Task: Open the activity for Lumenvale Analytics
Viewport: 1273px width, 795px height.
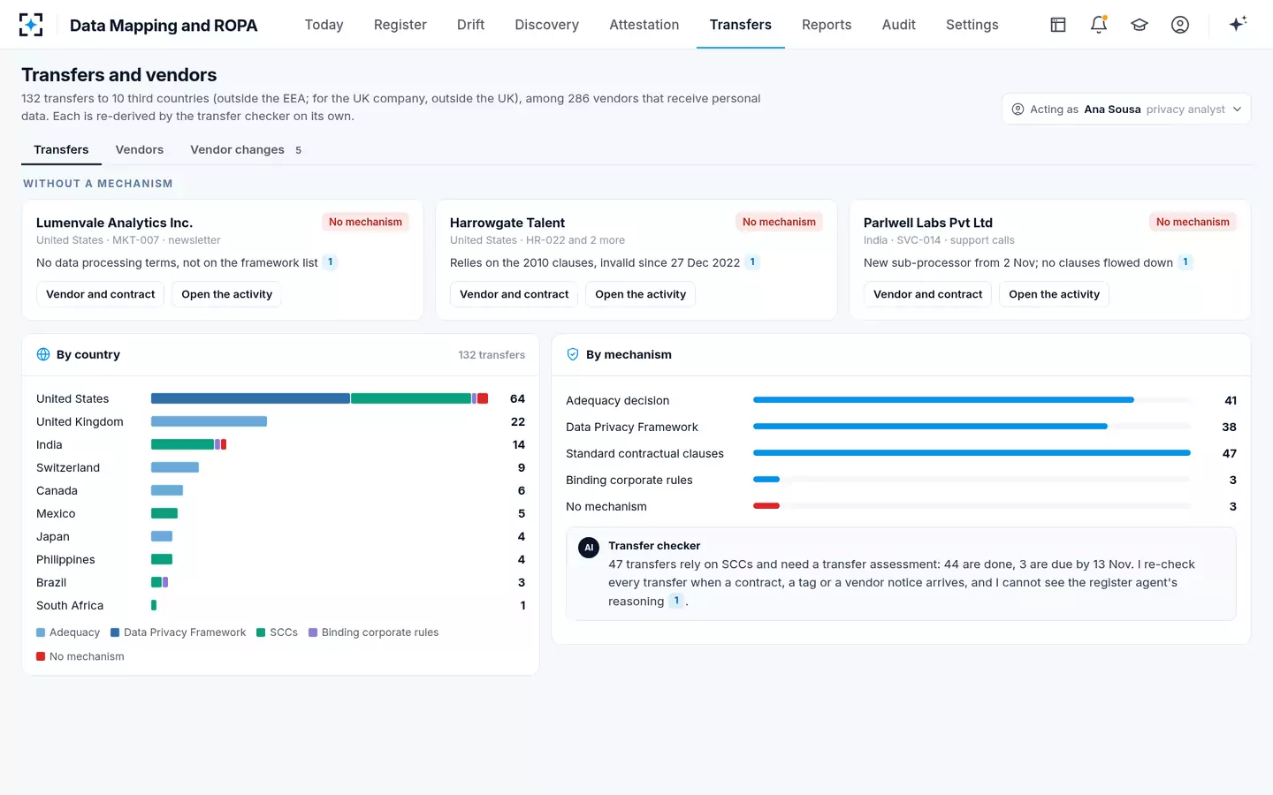Action: (227, 294)
